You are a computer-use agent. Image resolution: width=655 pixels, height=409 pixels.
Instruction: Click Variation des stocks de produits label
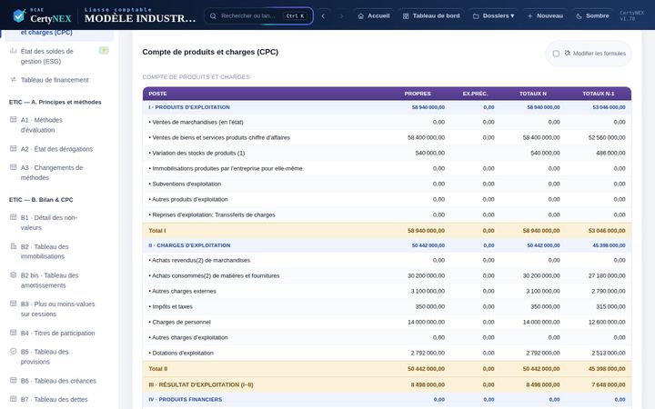[x=196, y=153]
